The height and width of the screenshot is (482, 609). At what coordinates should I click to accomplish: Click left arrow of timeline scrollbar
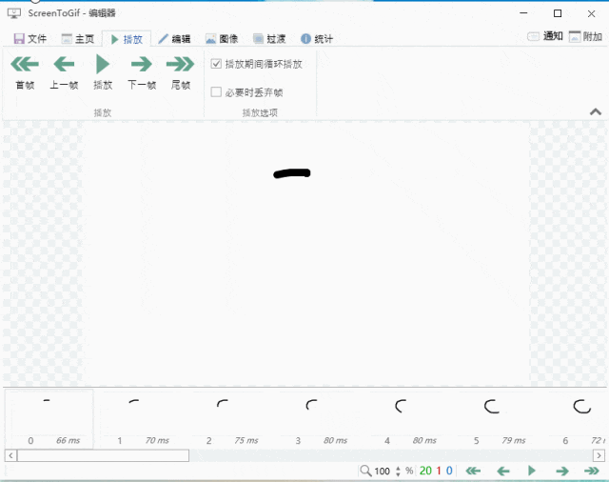pyautogui.click(x=10, y=455)
